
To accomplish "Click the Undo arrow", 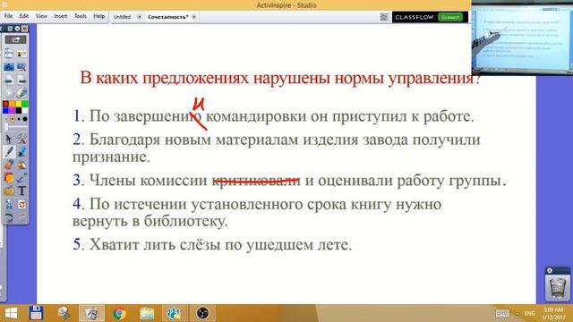I will pyautogui.click(x=9, y=217).
